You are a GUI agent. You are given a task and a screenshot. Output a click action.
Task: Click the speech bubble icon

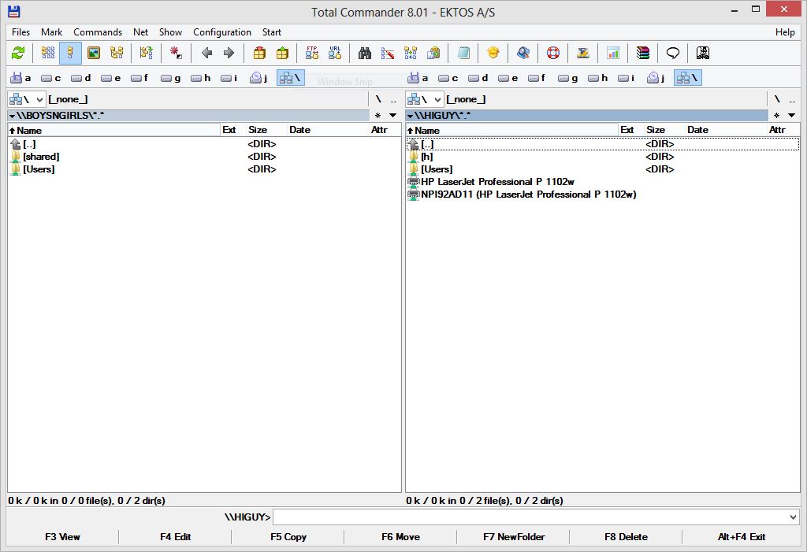click(673, 53)
